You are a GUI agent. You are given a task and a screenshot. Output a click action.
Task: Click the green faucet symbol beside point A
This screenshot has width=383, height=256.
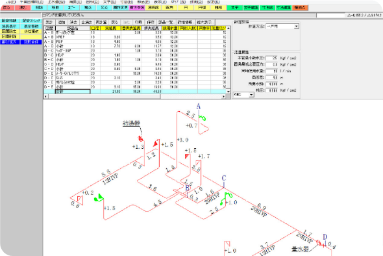(x=203, y=118)
